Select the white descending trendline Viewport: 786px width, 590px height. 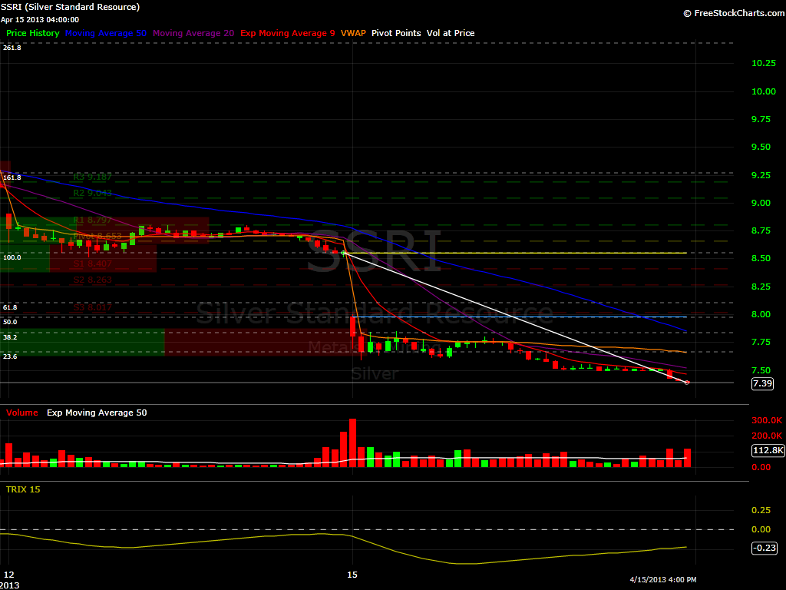pos(515,318)
